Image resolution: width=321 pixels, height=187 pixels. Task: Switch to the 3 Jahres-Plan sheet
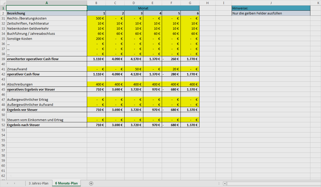click(38, 183)
